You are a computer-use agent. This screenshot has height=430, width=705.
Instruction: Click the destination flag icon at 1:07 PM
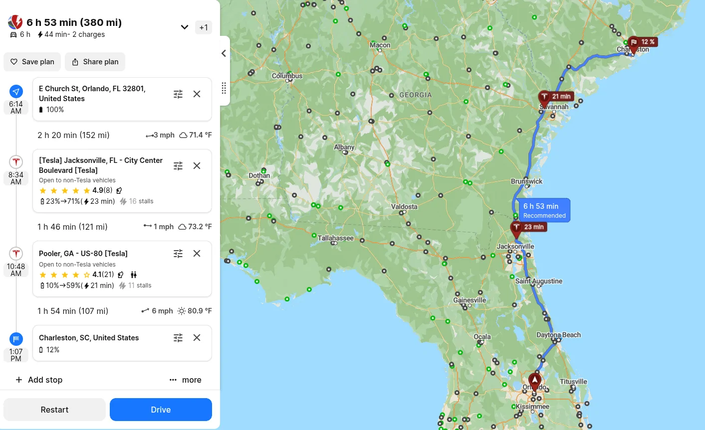tap(16, 339)
